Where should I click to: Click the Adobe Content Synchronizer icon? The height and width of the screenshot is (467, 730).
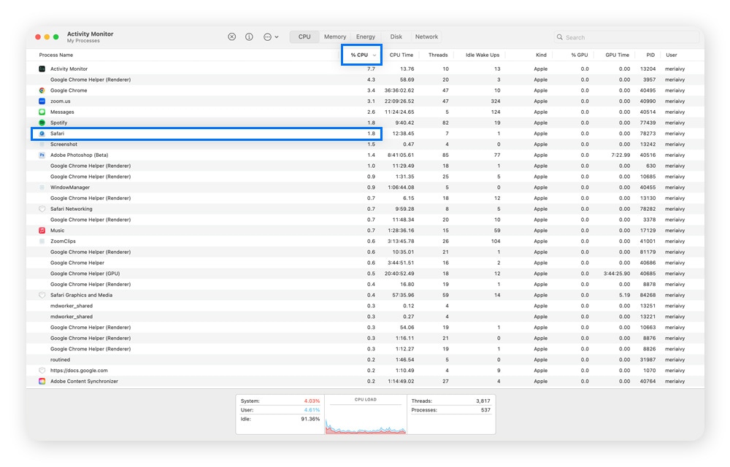coord(42,381)
